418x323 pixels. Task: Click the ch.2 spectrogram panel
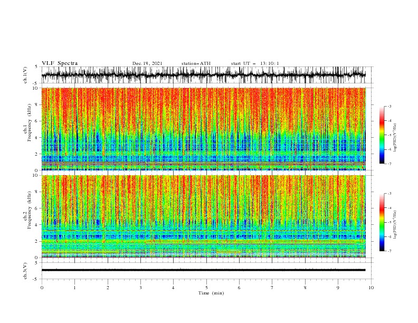[203, 216]
